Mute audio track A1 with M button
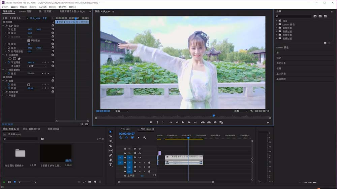This screenshot has height=189, width=337. [140, 162]
